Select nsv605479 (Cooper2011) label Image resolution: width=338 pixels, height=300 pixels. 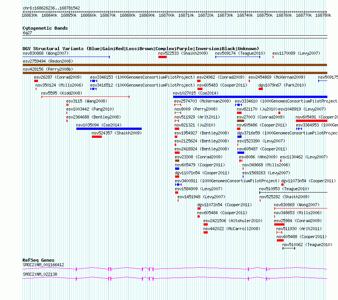(x=200, y=165)
